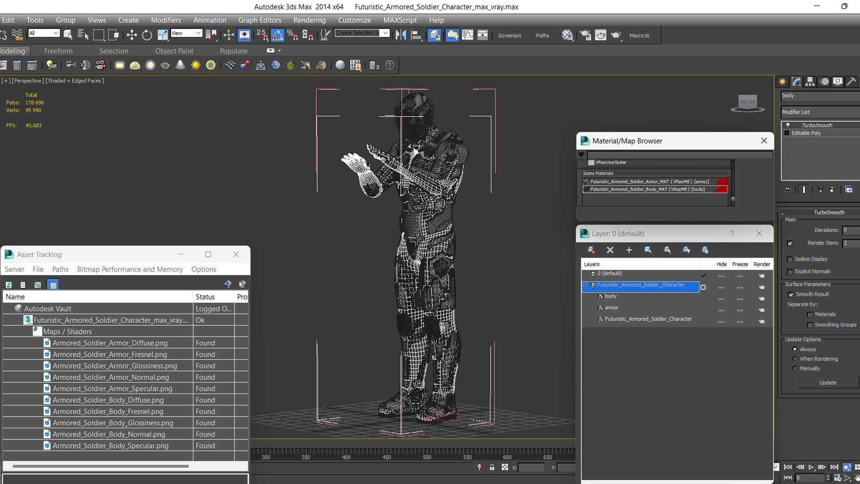Create new layer in Layer dialog
The height and width of the screenshot is (484, 860).
[x=591, y=250]
